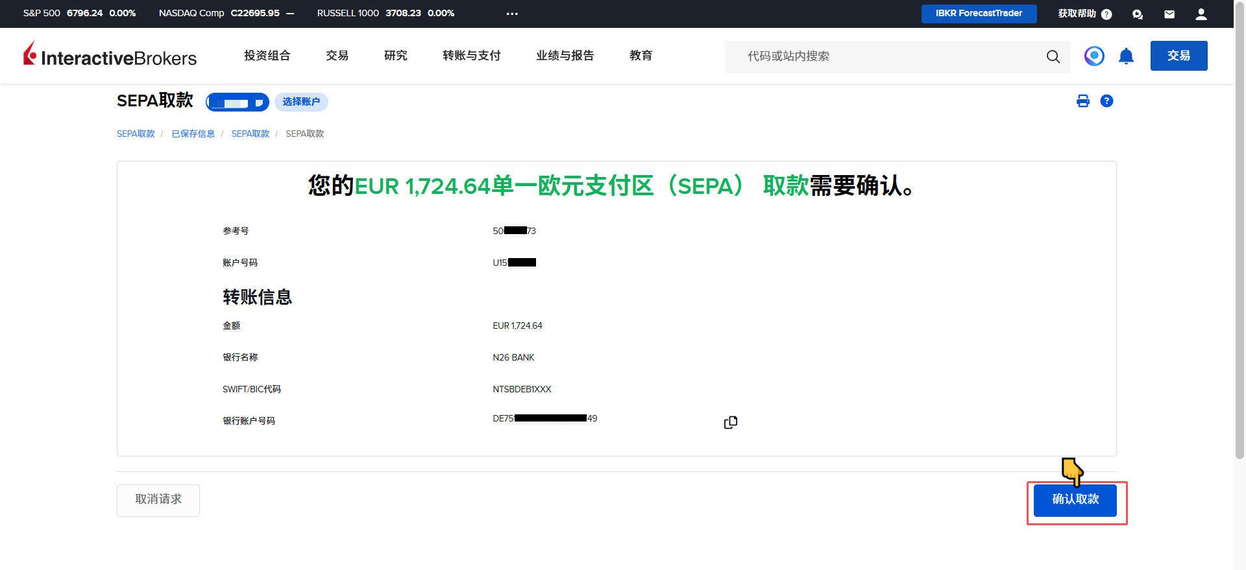Open the 投资组合 menu
Viewport: 1246px width, 570px height.
tap(267, 56)
